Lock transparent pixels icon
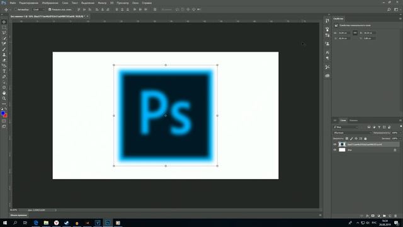403x227 pixels. tap(347, 139)
